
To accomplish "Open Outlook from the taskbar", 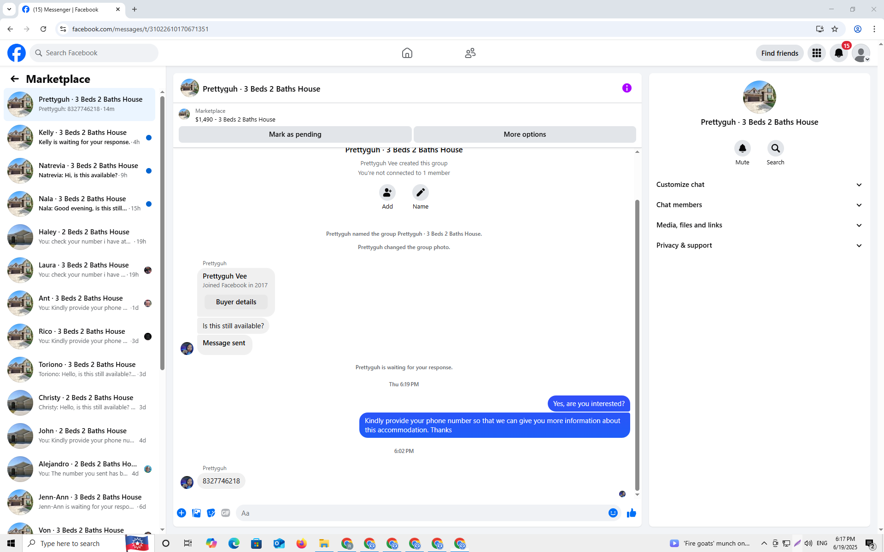I will tap(279, 543).
